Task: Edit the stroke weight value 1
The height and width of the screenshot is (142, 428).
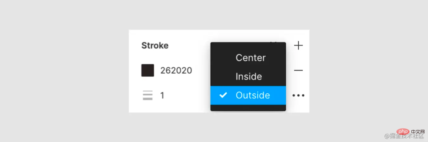Action: coord(162,96)
